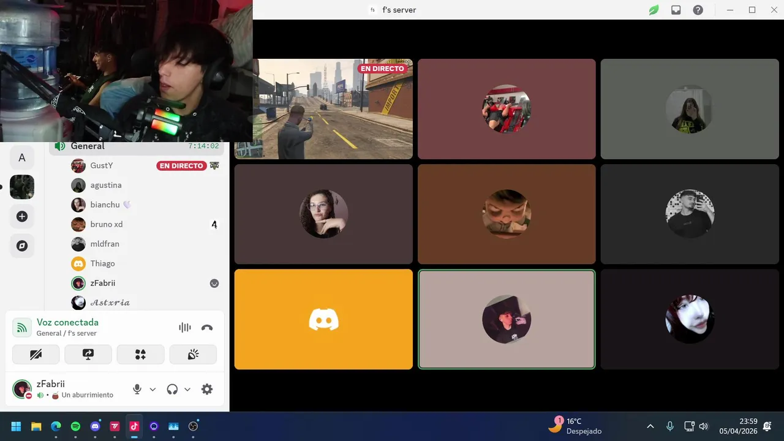Share your screen button
784x441 pixels.
[x=88, y=354]
